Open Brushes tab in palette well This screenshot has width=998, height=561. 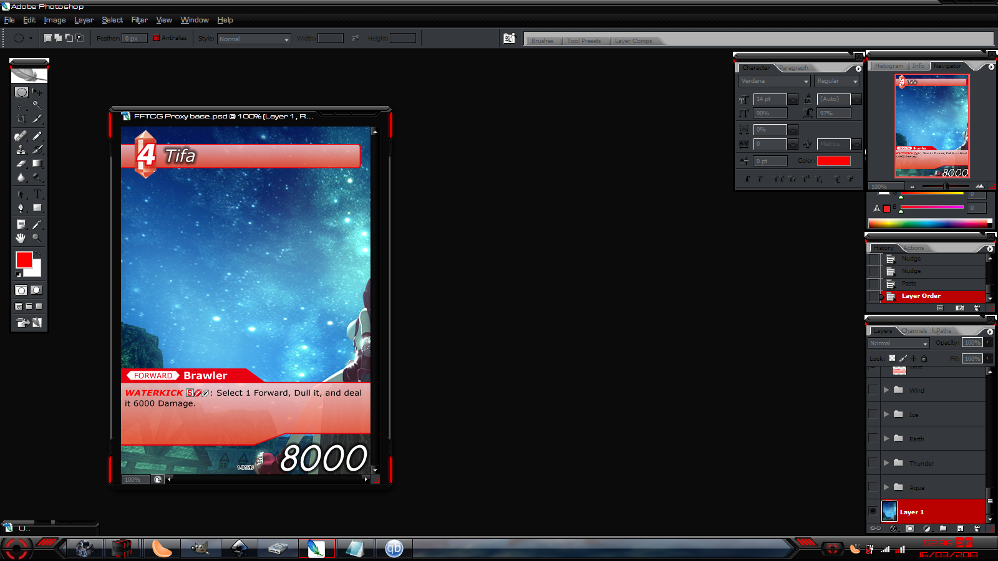click(x=543, y=41)
